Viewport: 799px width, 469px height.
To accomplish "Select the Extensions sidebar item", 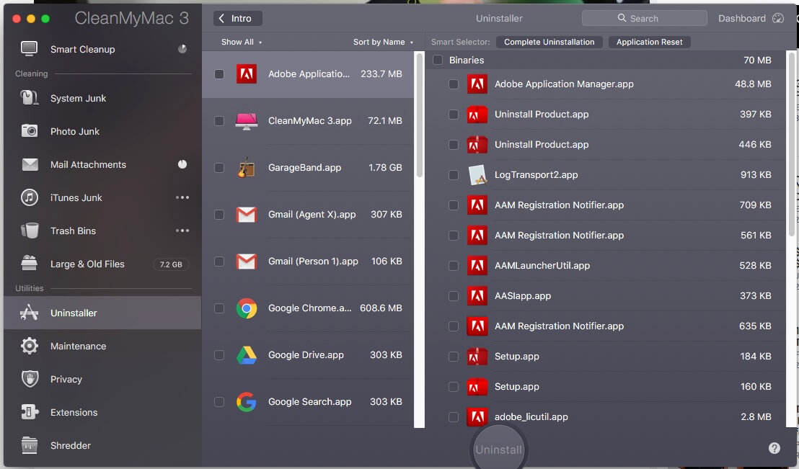I will pyautogui.click(x=102, y=412).
